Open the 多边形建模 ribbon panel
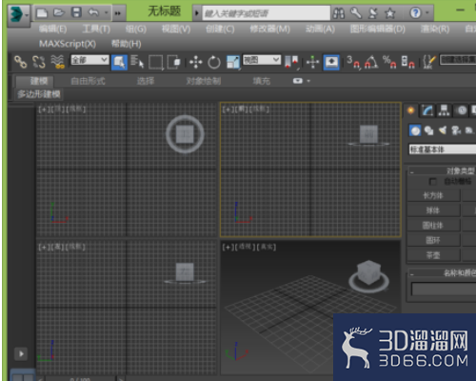Image resolution: width=476 pixels, height=381 pixels. pos(39,94)
